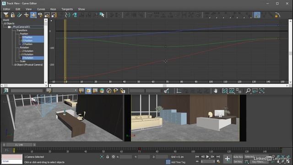Select the Position track
The height and width of the screenshot is (165, 293).
[24, 34]
